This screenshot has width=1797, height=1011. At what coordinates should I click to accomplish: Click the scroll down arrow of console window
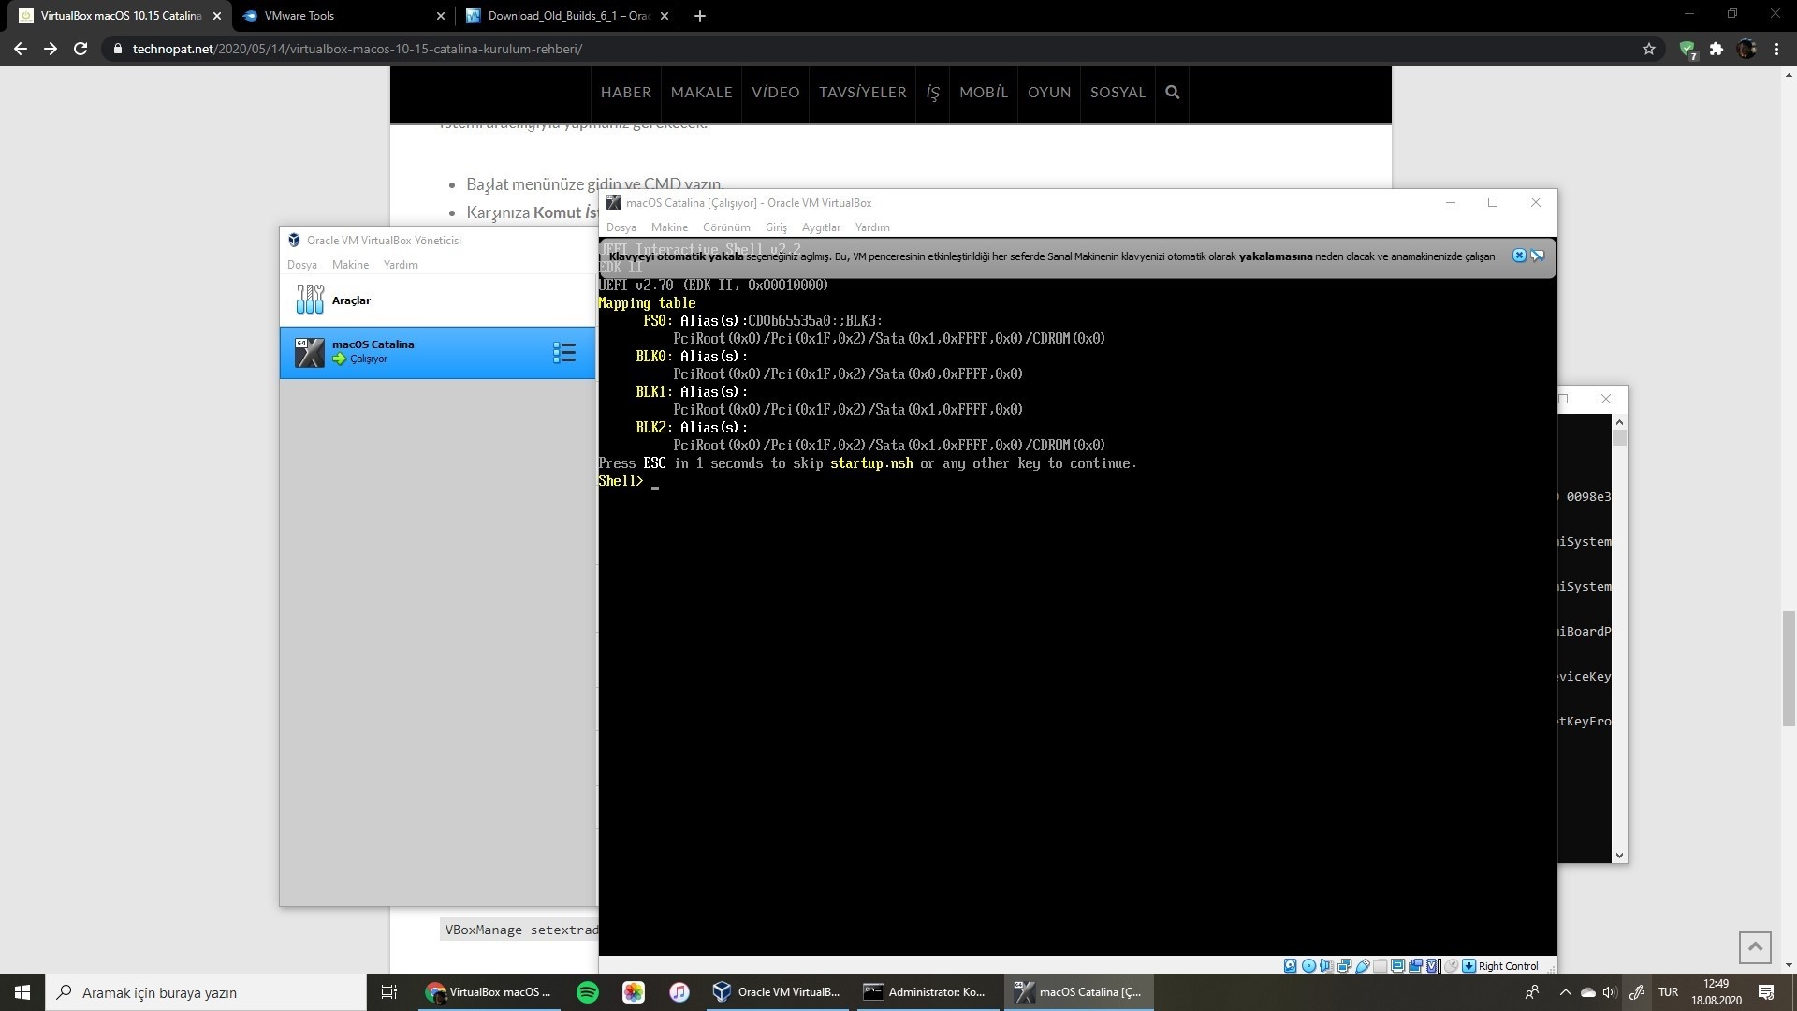tap(1619, 855)
